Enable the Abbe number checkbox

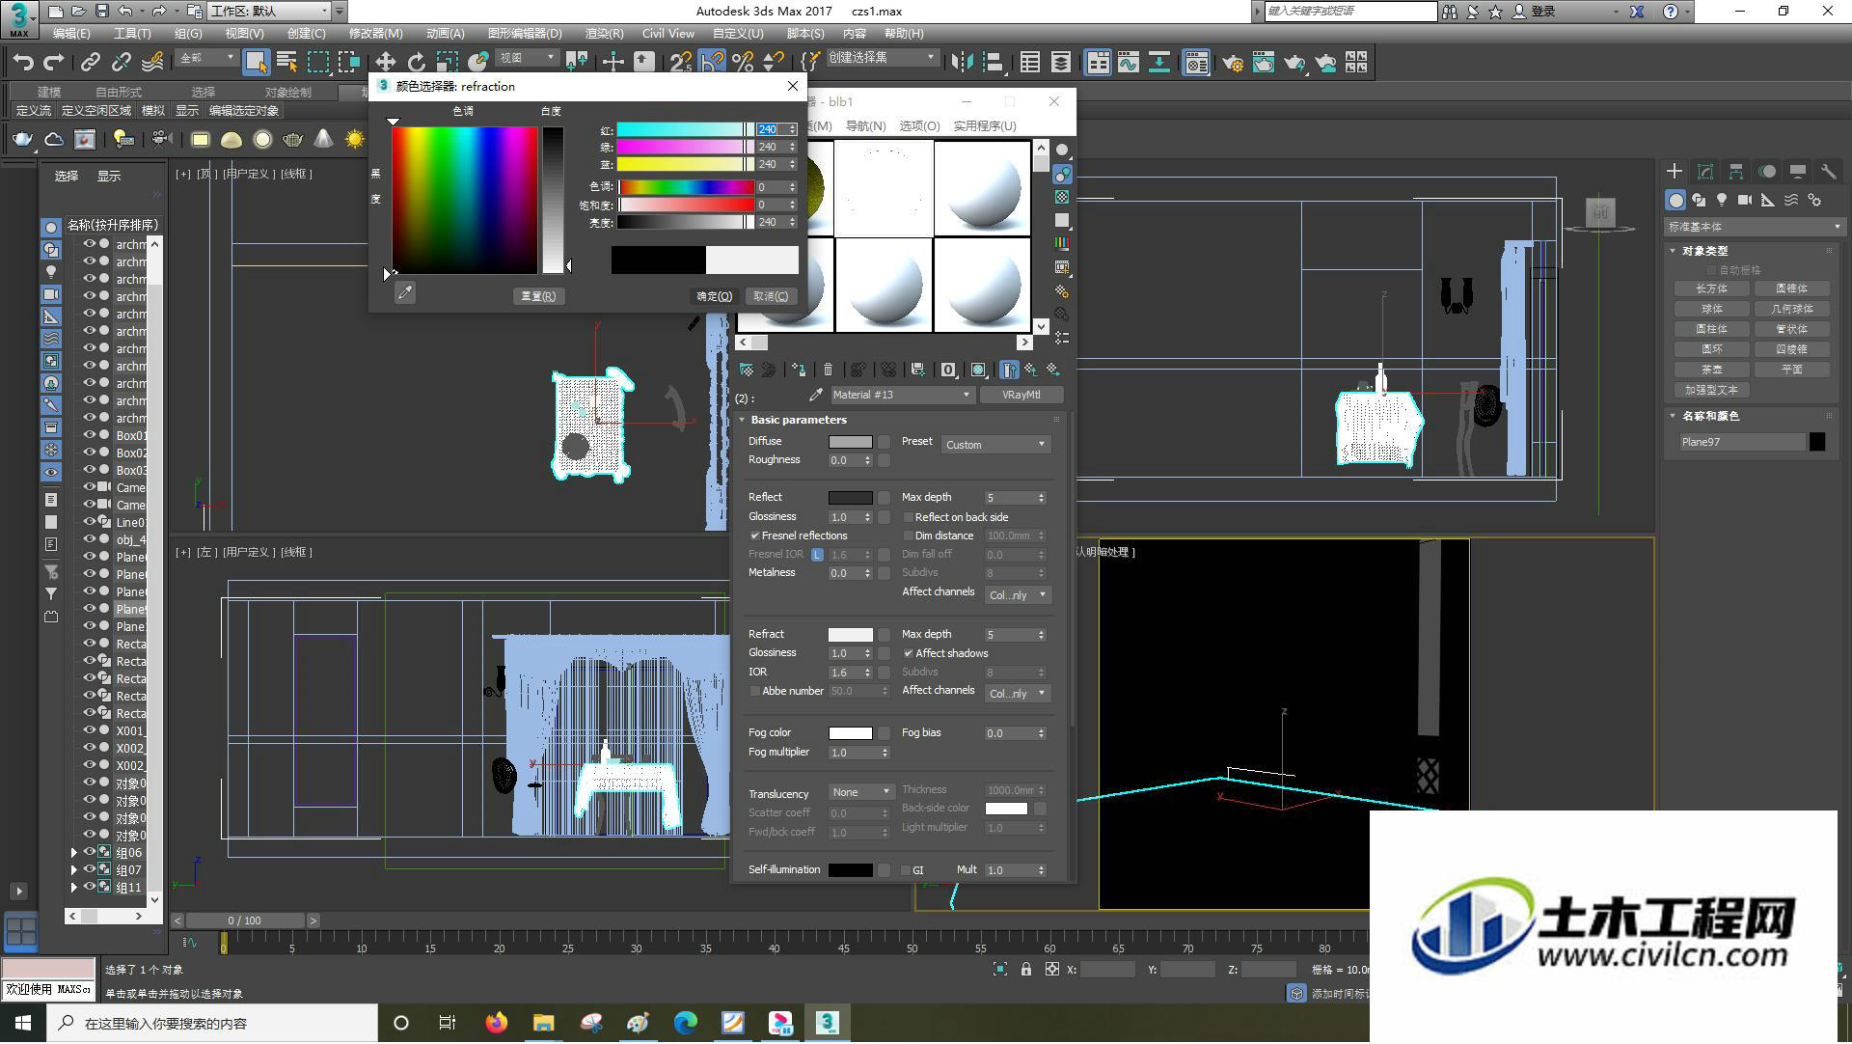coord(755,691)
